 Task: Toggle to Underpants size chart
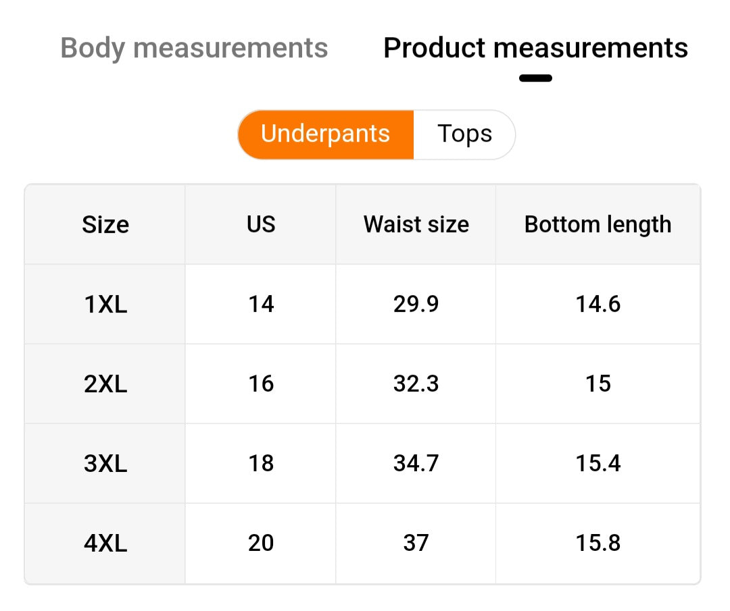[325, 134]
